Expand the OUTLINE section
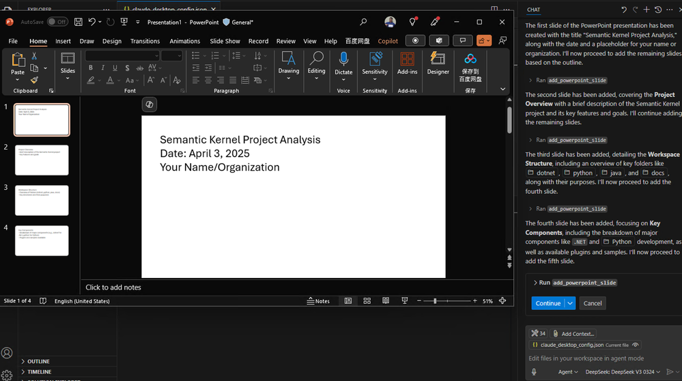The width and height of the screenshot is (682, 381). click(38, 361)
